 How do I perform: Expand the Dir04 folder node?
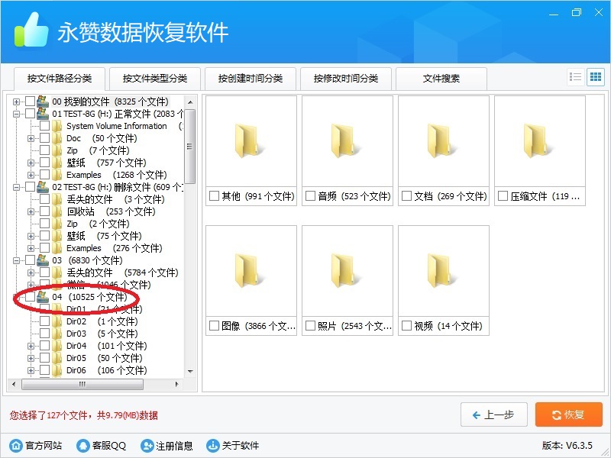coord(31,346)
